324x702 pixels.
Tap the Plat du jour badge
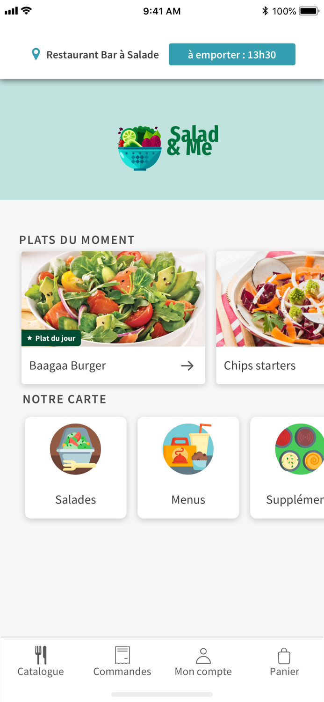pyautogui.click(x=51, y=338)
